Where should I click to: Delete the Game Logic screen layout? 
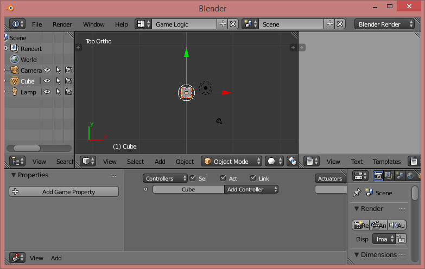[x=233, y=24]
